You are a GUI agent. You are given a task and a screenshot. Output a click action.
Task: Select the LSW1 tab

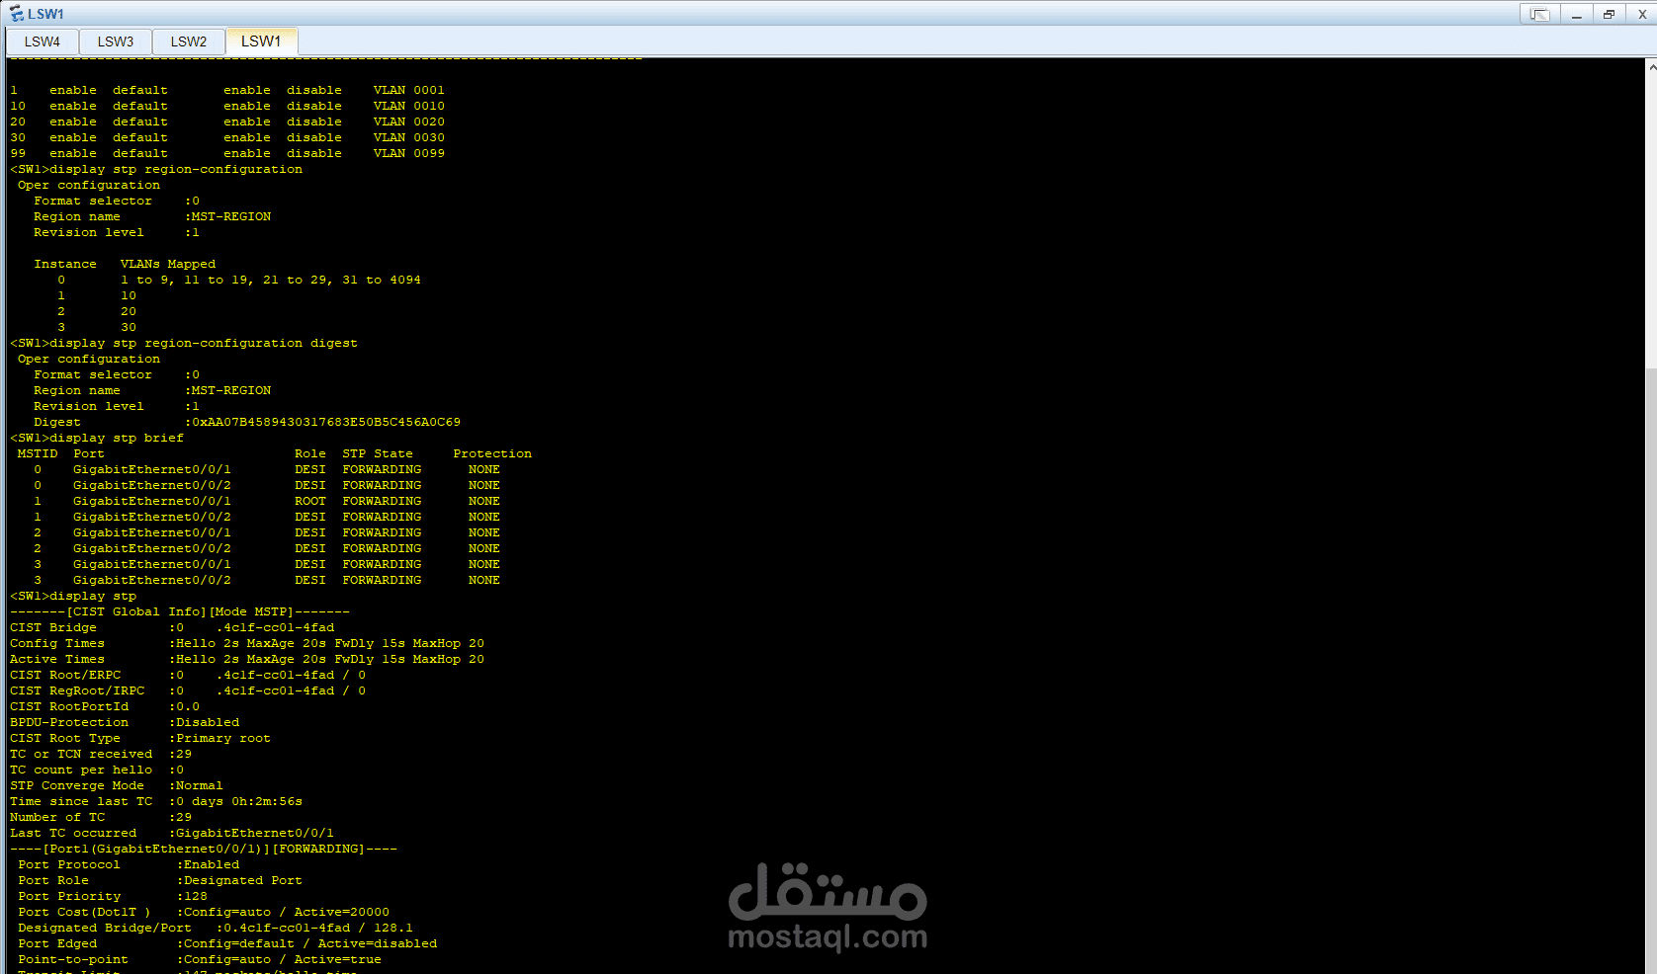tap(261, 41)
